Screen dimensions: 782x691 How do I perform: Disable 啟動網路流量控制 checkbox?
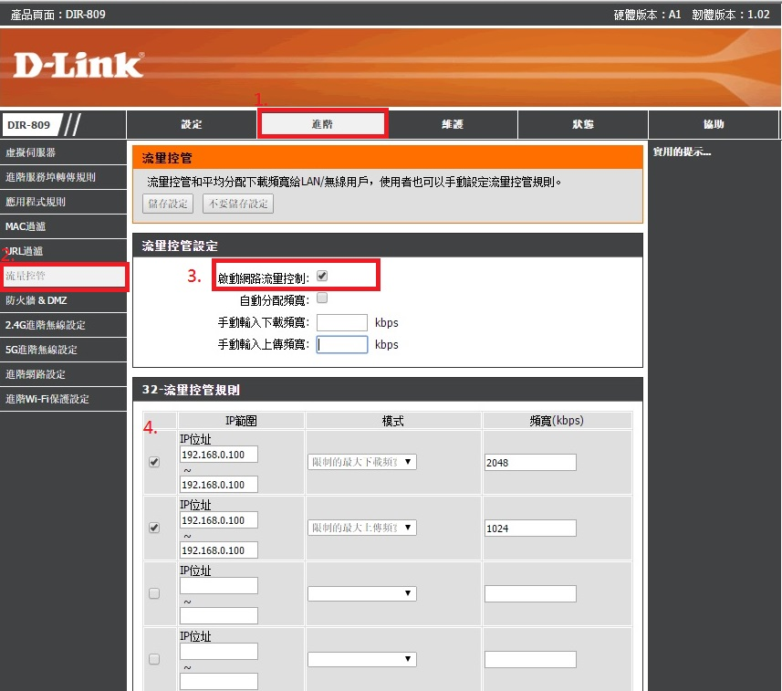click(322, 276)
